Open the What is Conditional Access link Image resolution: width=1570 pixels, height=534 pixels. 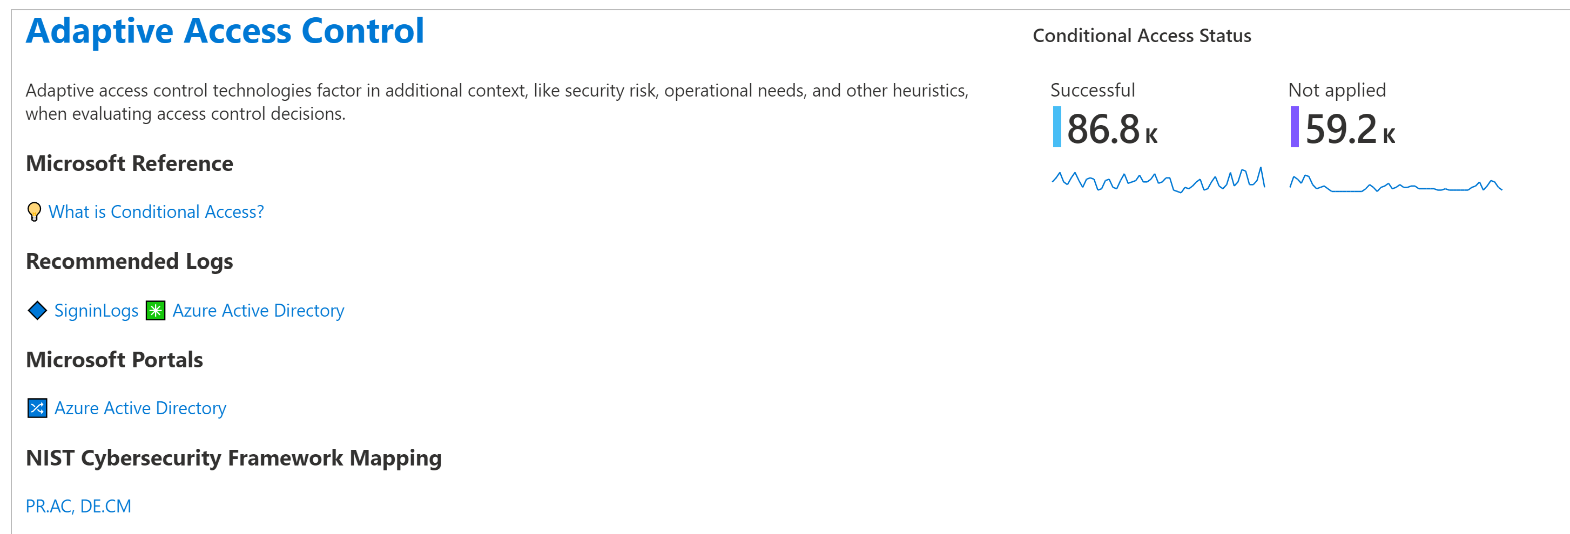tap(157, 212)
